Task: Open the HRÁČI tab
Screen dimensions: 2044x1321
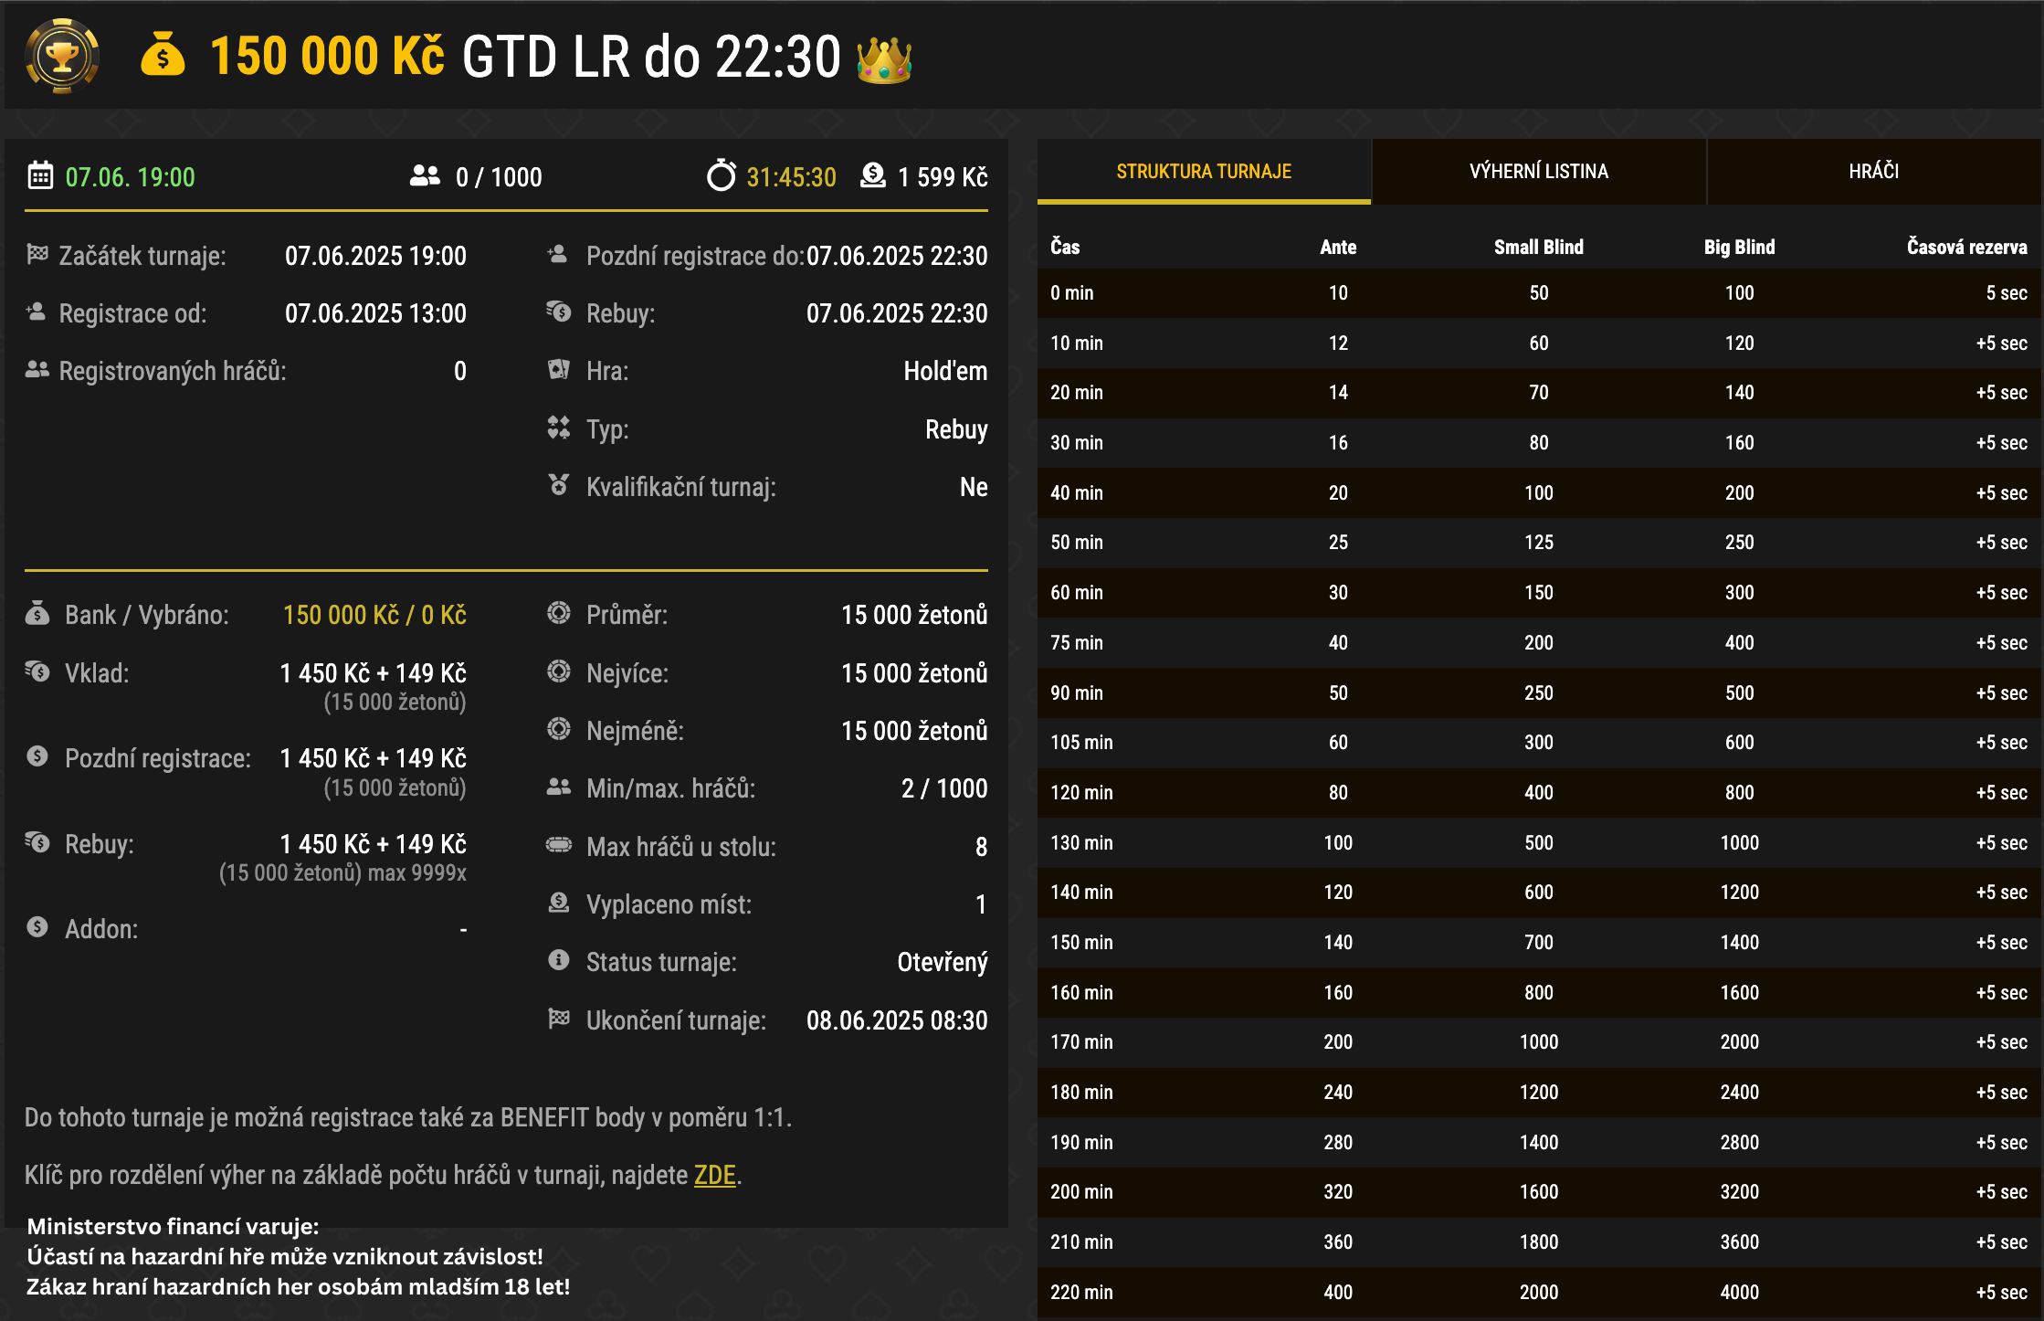Action: [1875, 171]
